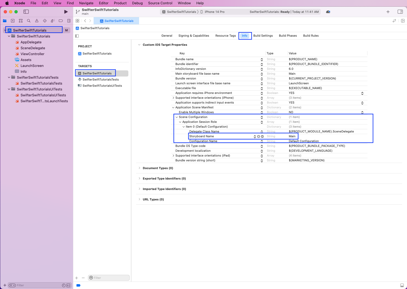Toggle the inspector panel on the right
The width and height of the screenshot is (407, 289).
click(400, 12)
